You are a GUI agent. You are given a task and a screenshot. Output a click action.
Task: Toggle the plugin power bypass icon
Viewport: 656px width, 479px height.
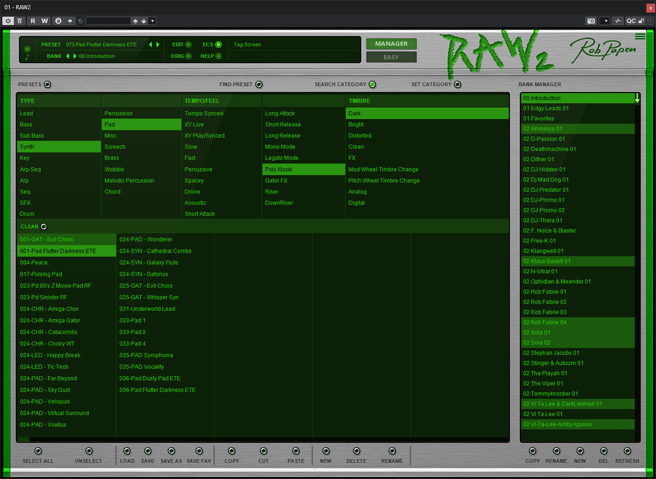tap(8, 21)
